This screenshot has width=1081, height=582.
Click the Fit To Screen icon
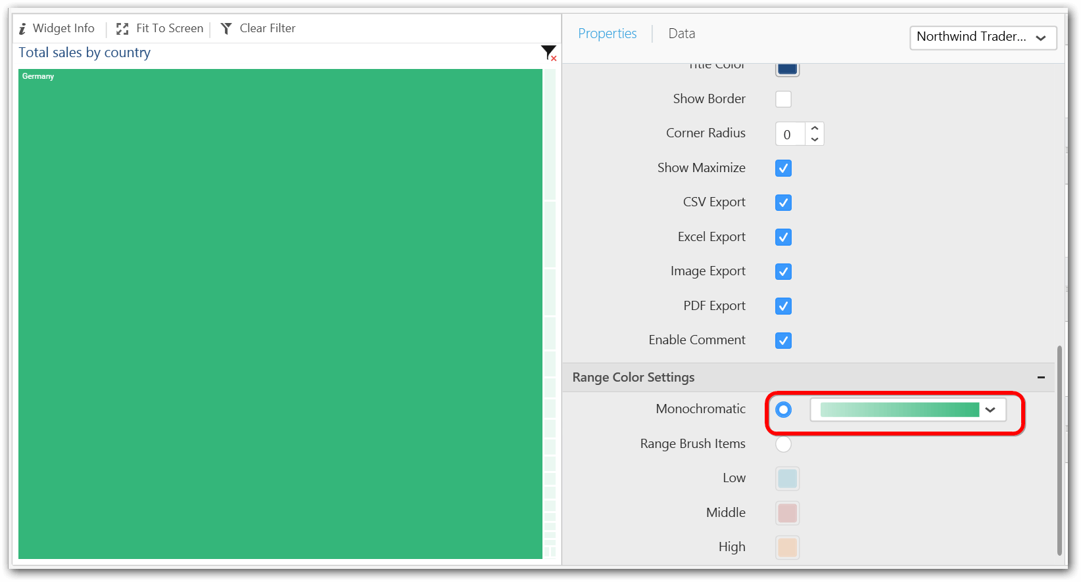point(122,29)
